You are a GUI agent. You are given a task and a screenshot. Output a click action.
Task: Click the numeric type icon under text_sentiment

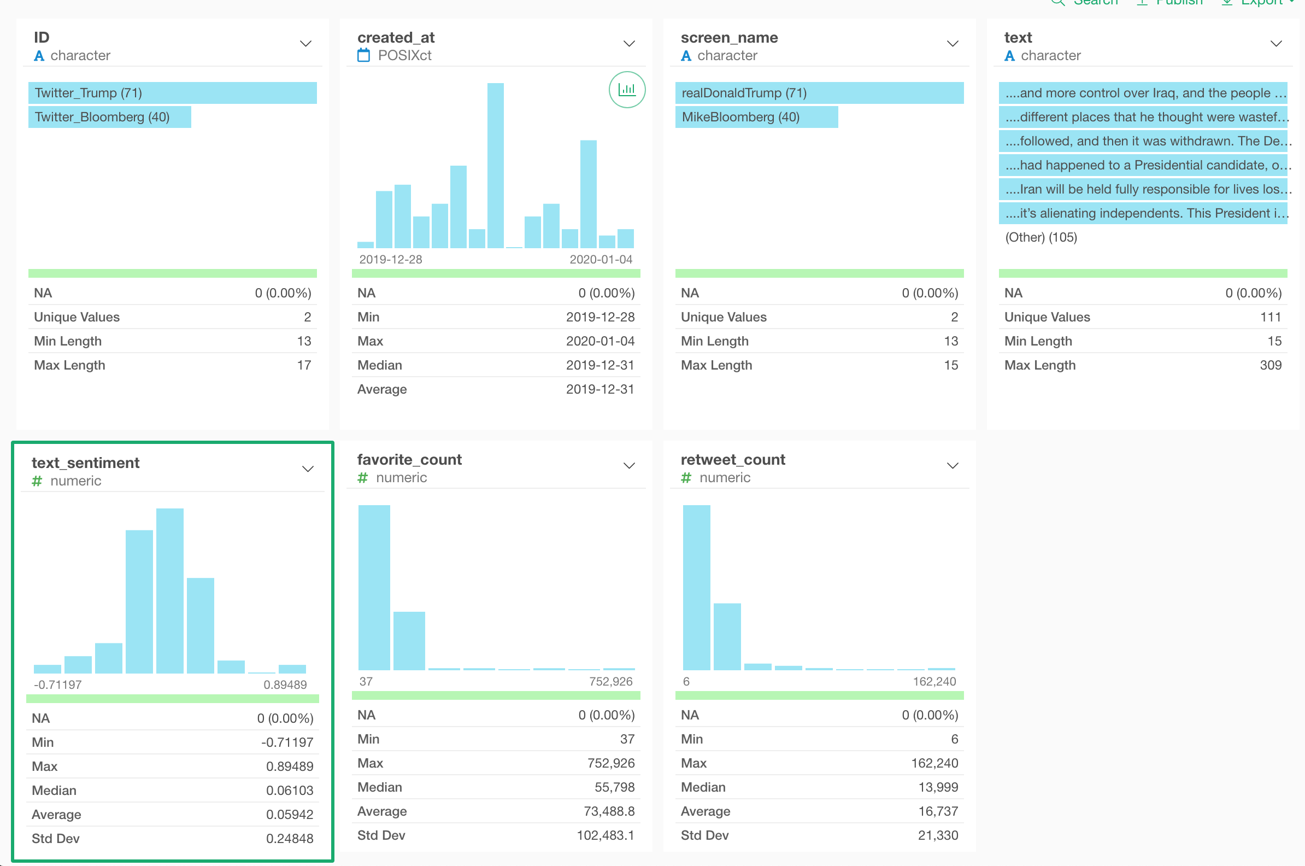click(37, 481)
